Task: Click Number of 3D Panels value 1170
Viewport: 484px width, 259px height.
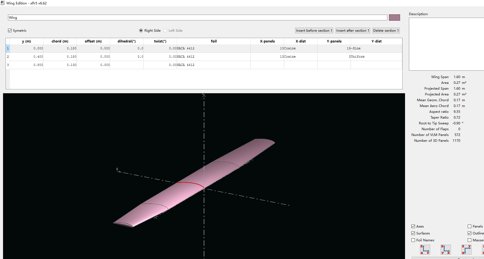Action: 456,141
